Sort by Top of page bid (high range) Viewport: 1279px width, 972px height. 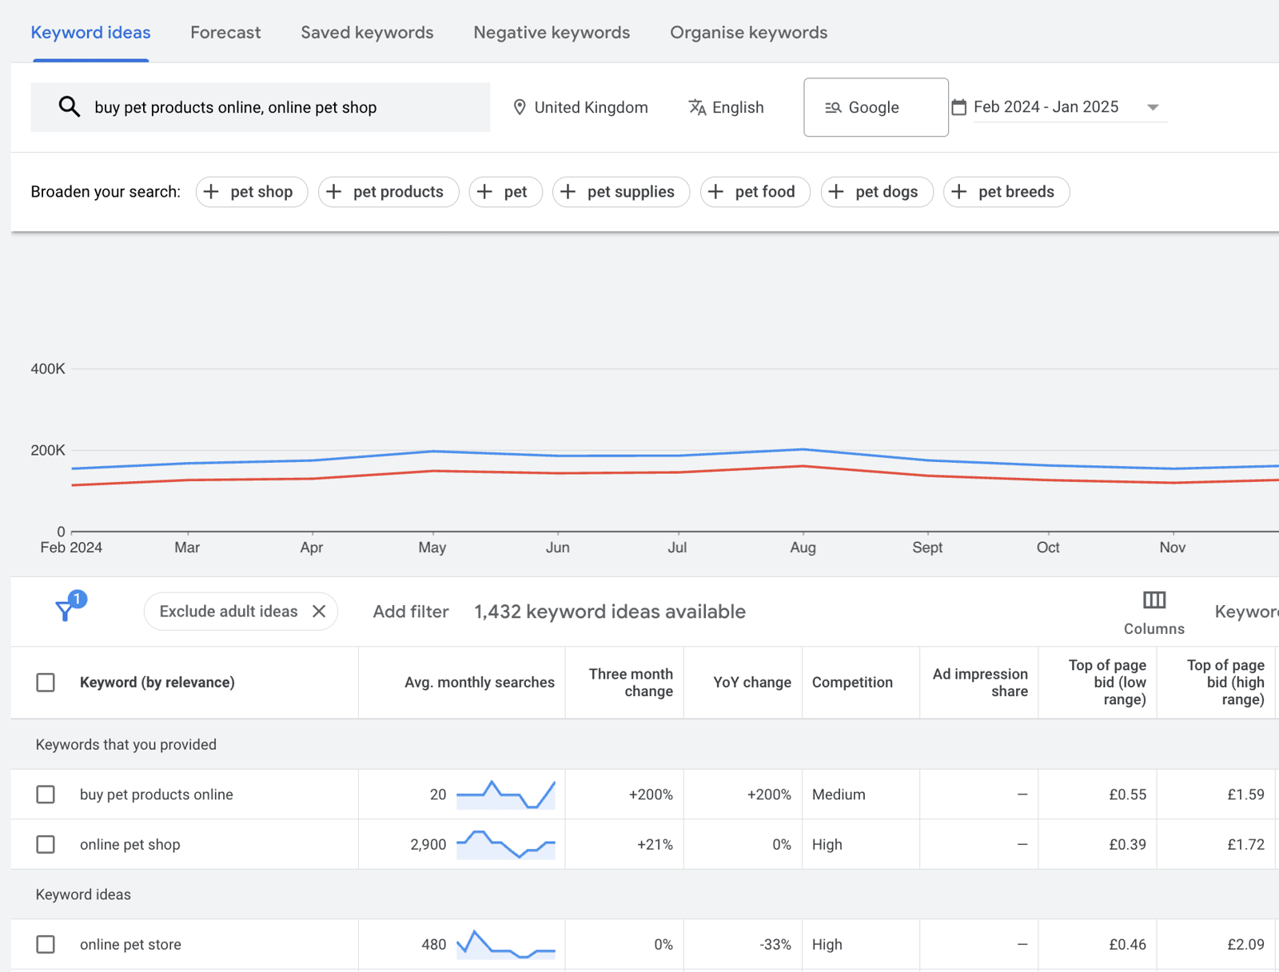[x=1225, y=683]
